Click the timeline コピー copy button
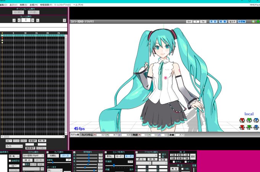Viewport: 260px width, 172px height. pyautogui.click(x=9, y=141)
